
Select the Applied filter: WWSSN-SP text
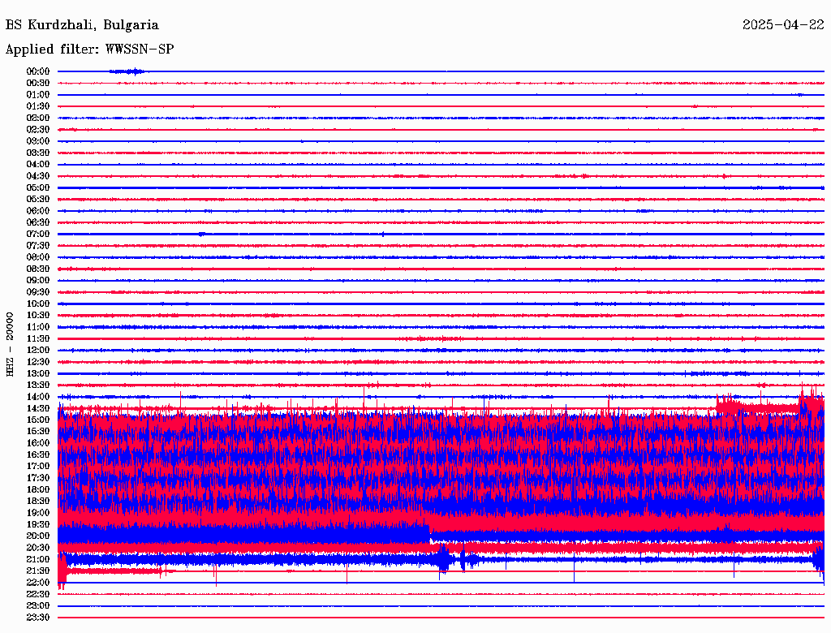[89, 50]
